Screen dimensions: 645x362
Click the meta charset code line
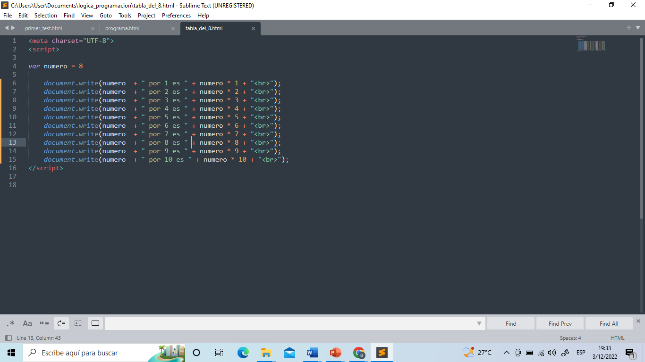coord(71,41)
